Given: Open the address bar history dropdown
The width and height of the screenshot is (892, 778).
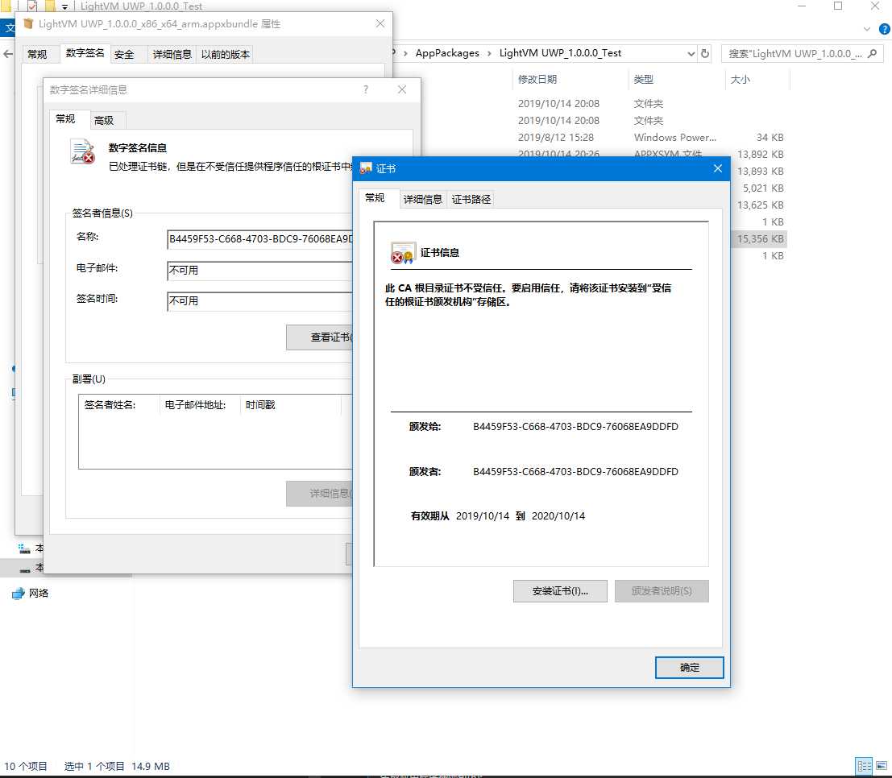Looking at the screenshot, I should coord(691,53).
